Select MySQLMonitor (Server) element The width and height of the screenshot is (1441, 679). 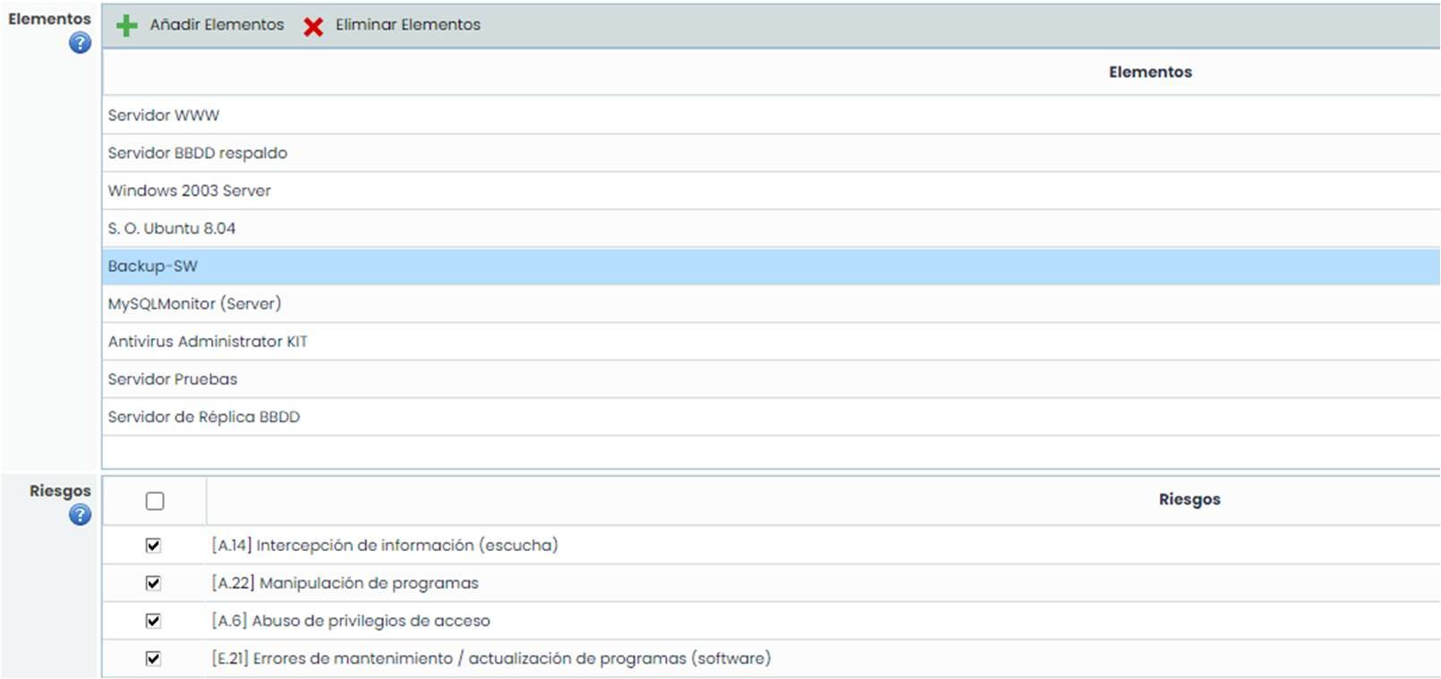tap(195, 304)
